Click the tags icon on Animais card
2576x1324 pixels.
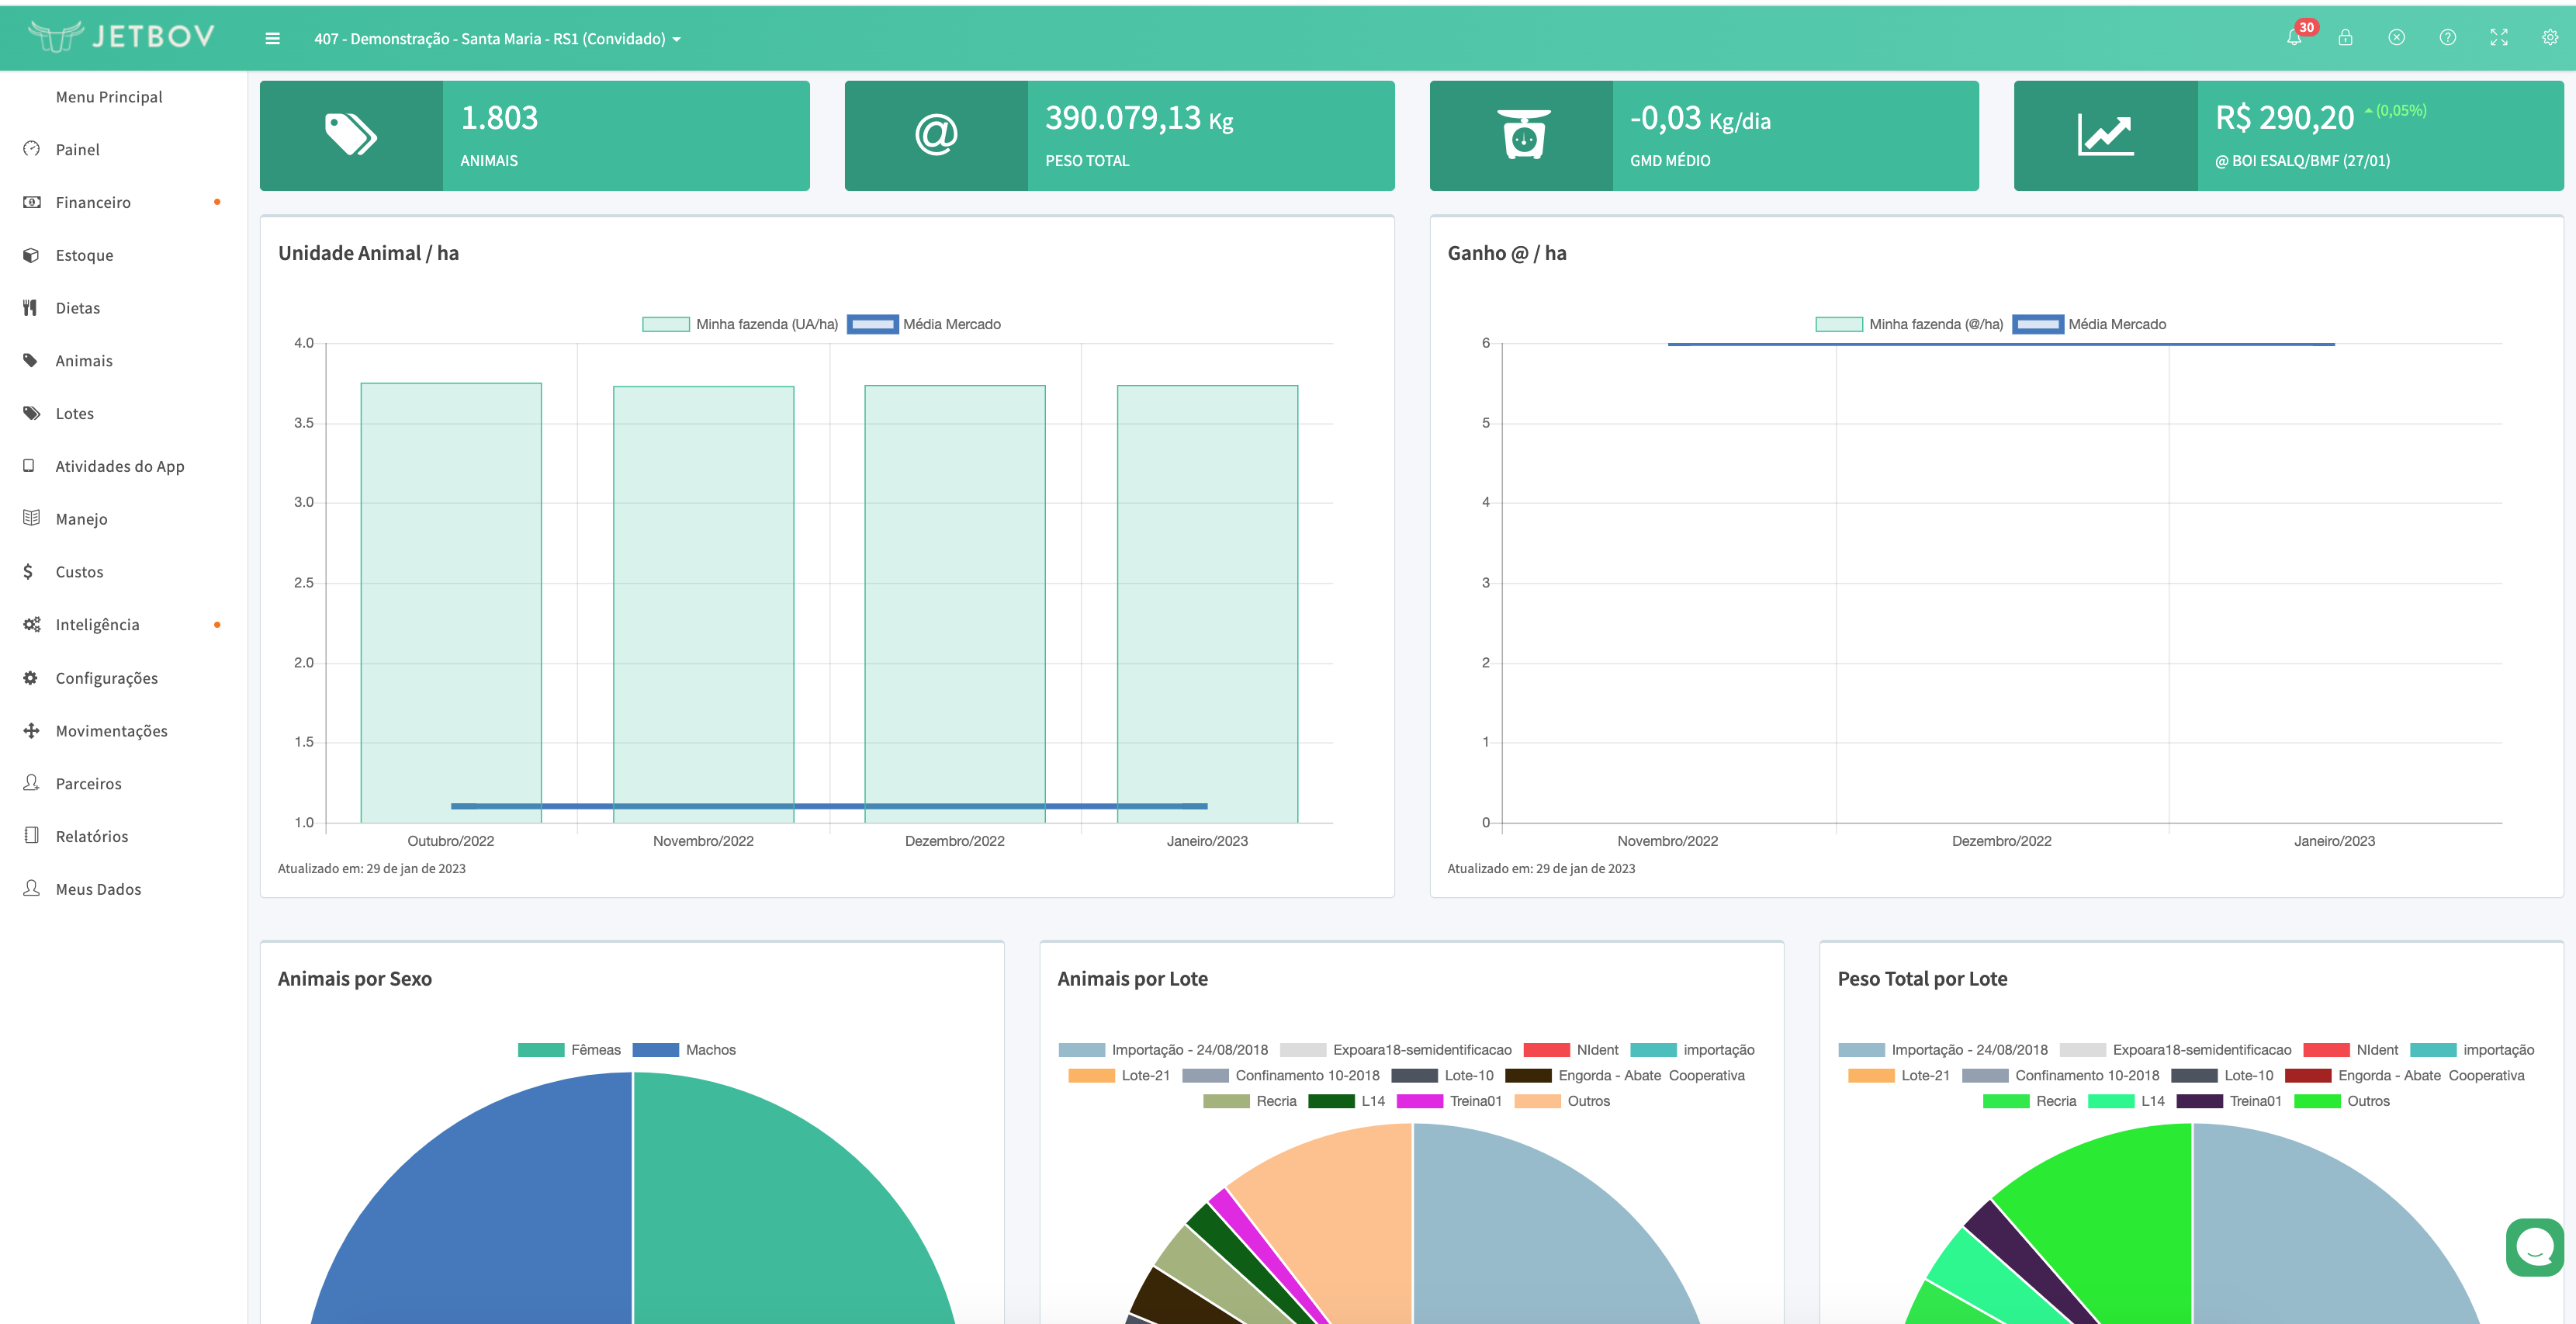pos(351,135)
